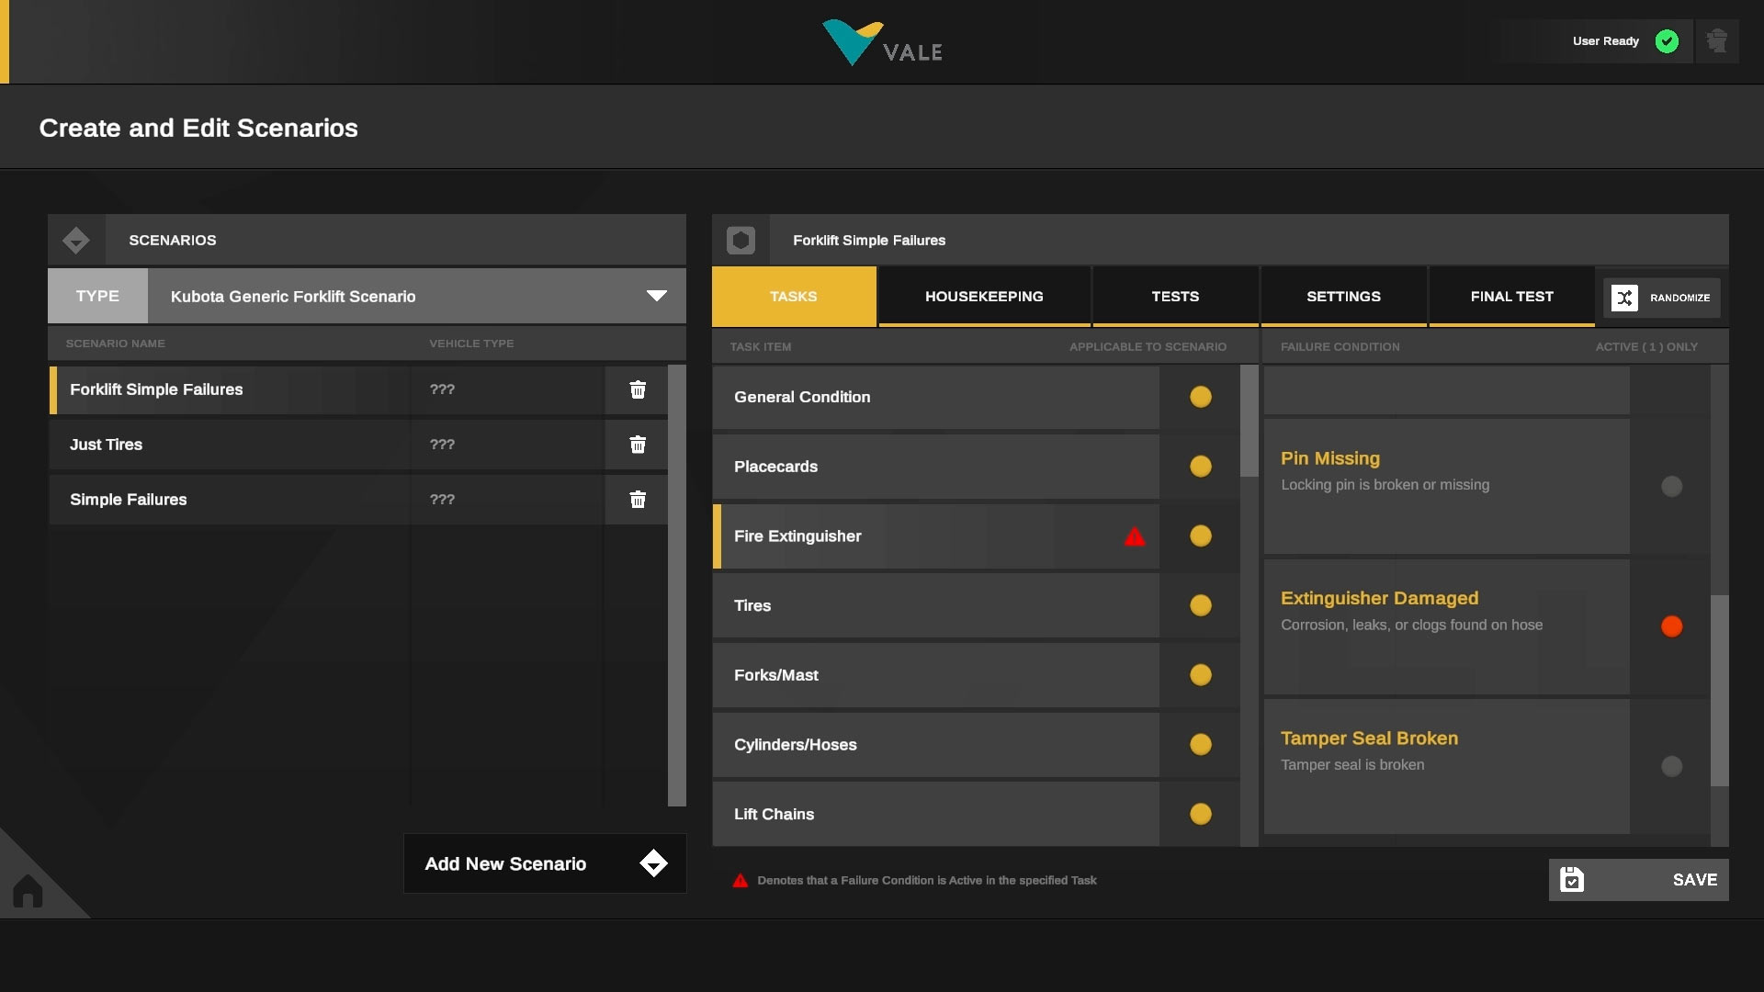
Task: Click trash icon for Just Tires
Action: [638, 445]
